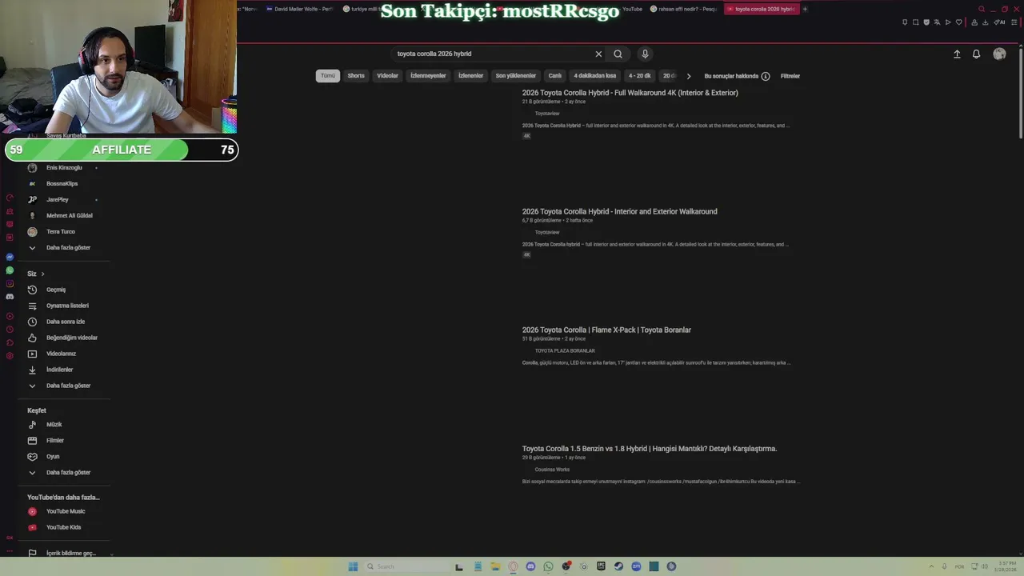Open YouTube notifications bell
Image resolution: width=1024 pixels, height=576 pixels.
976,54
